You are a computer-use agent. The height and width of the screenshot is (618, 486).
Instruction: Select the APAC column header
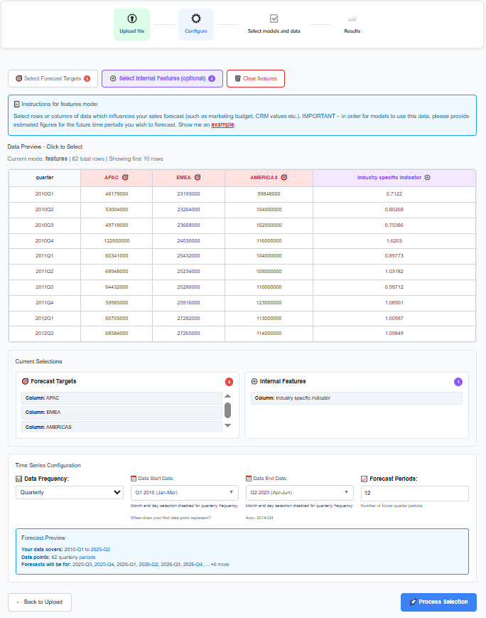pyautogui.click(x=117, y=178)
